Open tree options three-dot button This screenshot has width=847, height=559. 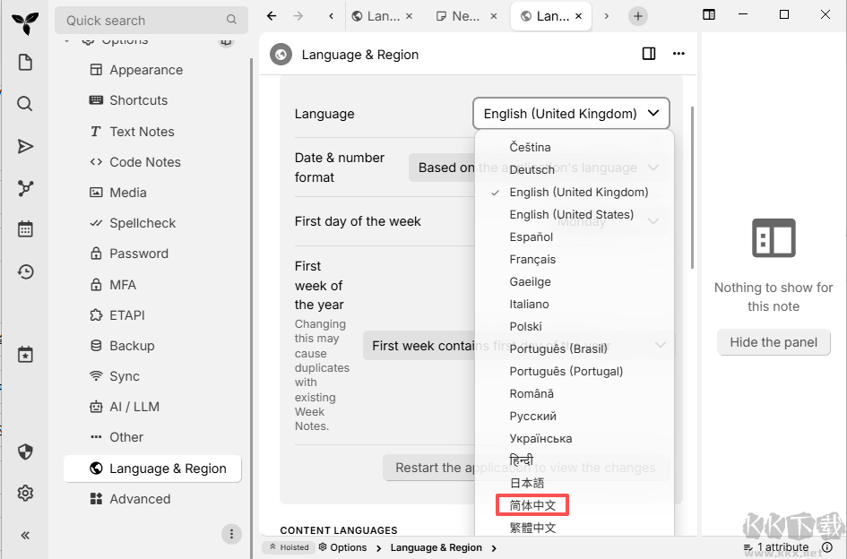pos(231,534)
